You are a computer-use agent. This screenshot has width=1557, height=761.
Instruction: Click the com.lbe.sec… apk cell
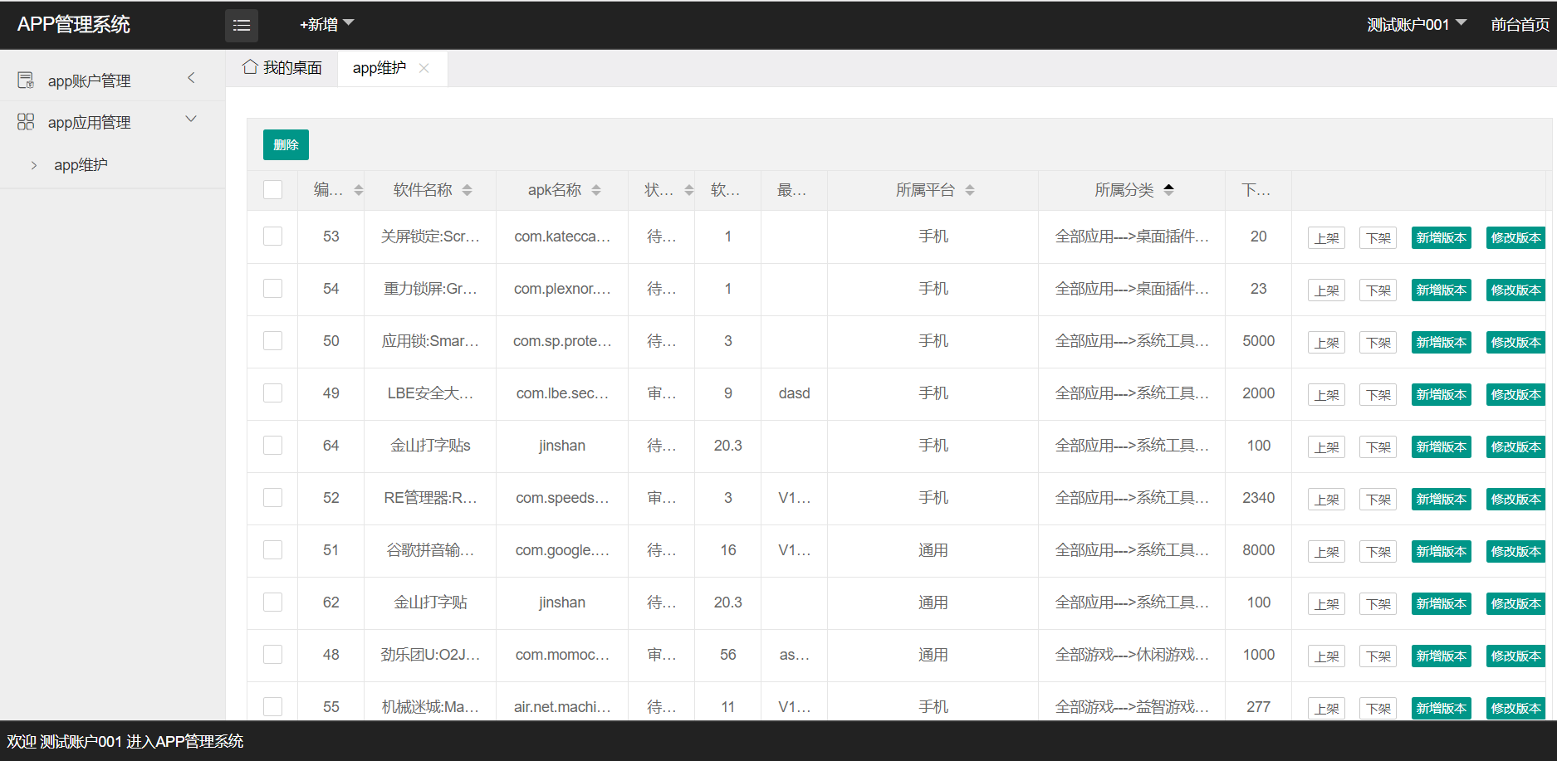(x=562, y=393)
